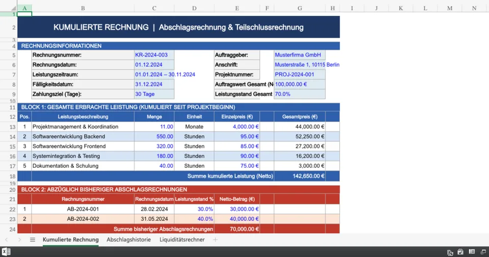
Task: Open the all-sheets list (hamburger icon)
Action: 33,240
